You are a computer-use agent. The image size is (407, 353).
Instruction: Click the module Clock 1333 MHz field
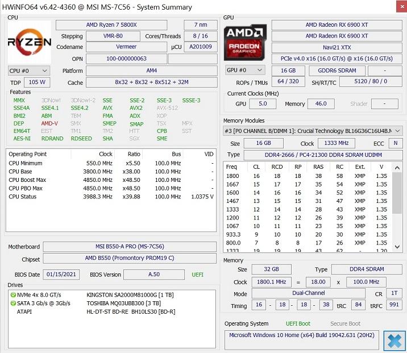coord(336,143)
